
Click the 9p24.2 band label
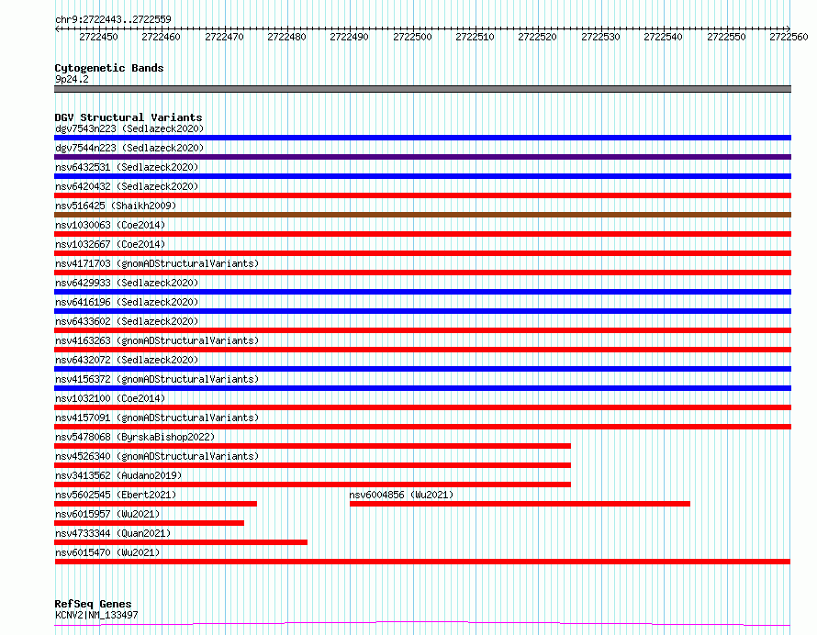72,79
